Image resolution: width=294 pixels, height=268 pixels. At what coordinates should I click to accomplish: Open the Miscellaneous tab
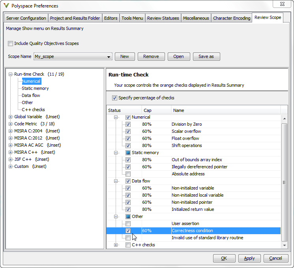tap(196, 18)
